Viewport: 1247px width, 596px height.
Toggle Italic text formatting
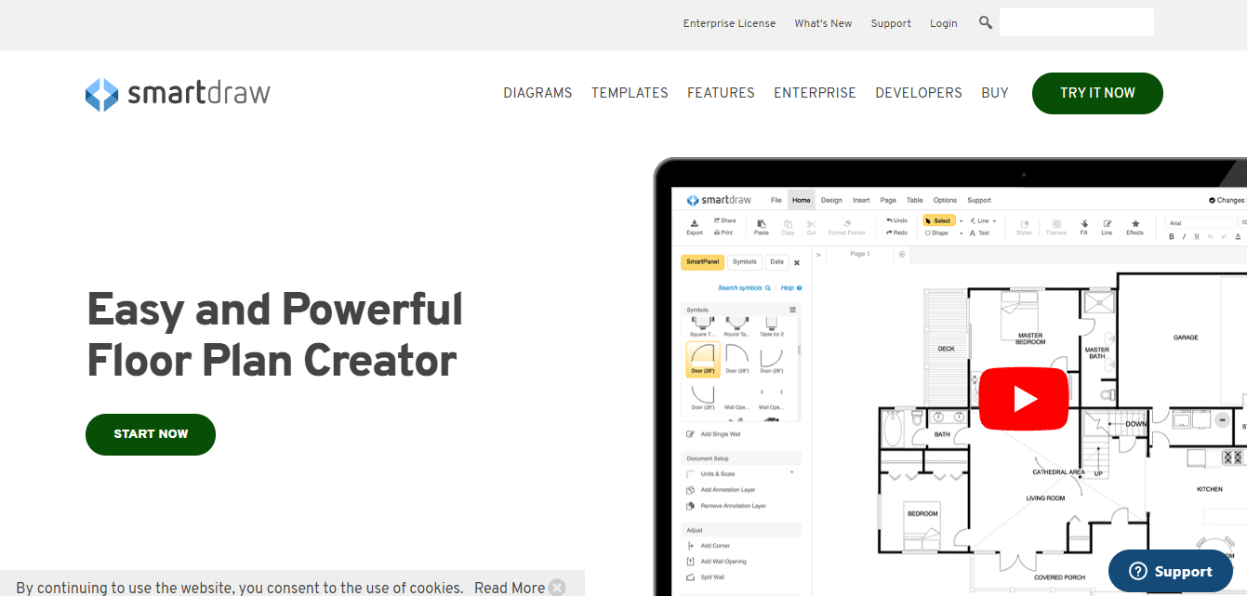coord(1184,236)
